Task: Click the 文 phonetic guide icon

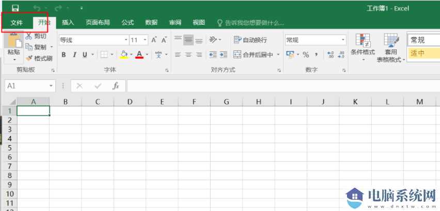Action: pos(159,55)
